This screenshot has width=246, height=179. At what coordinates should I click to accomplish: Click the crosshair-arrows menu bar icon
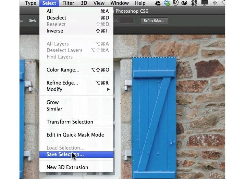click(x=215, y=3)
